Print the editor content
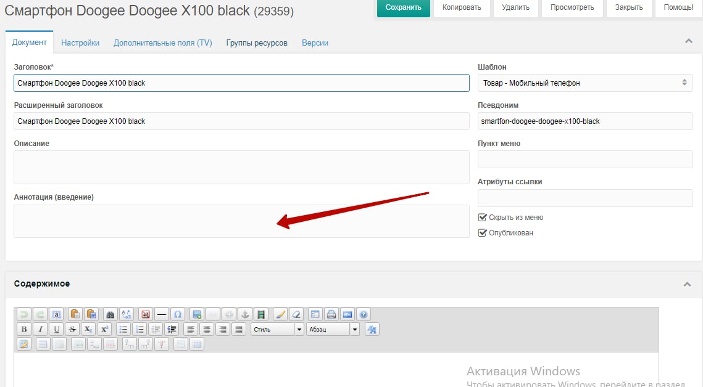This screenshot has height=387, width=703. click(x=331, y=314)
